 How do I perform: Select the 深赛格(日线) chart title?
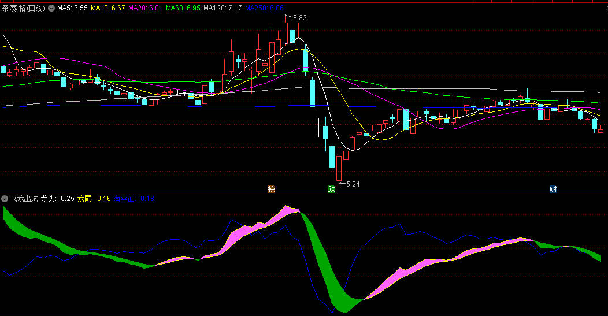click(x=23, y=8)
